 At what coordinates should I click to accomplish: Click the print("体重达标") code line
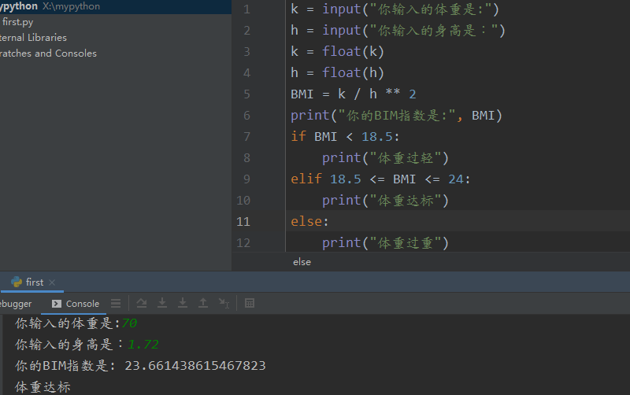pyautogui.click(x=385, y=201)
